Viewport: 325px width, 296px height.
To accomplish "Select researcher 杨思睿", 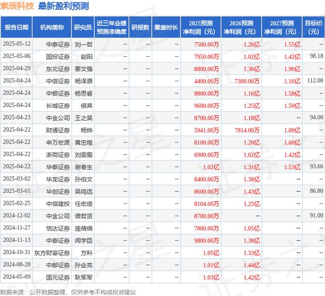I will (84, 93).
